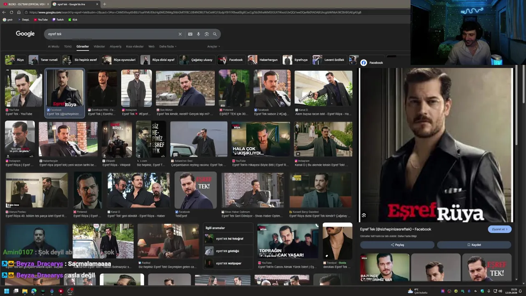Save the image with Kaydet button

coord(474,245)
